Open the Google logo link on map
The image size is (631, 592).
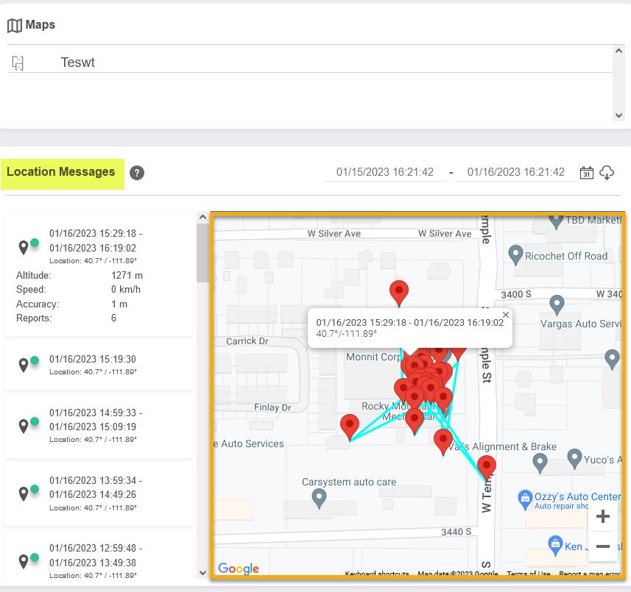click(239, 568)
